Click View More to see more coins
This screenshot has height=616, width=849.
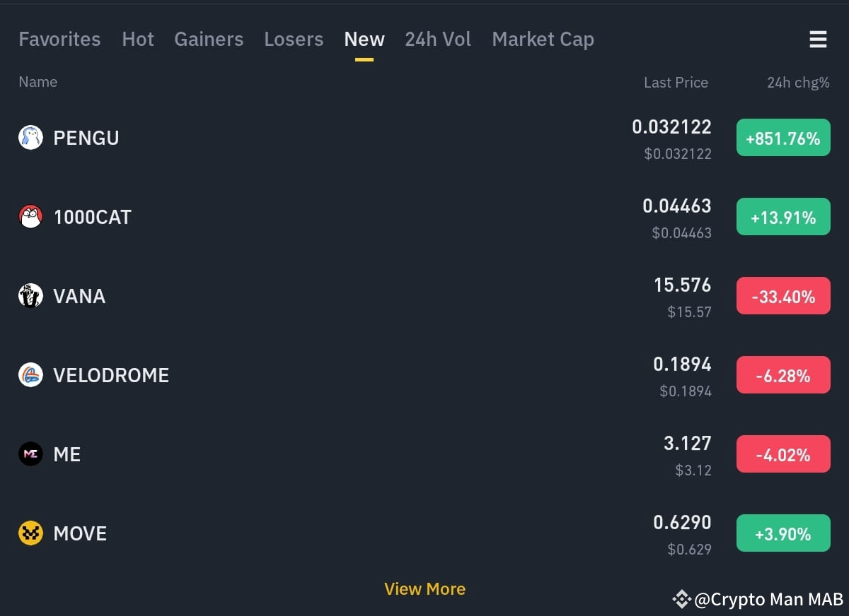tap(424, 588)
